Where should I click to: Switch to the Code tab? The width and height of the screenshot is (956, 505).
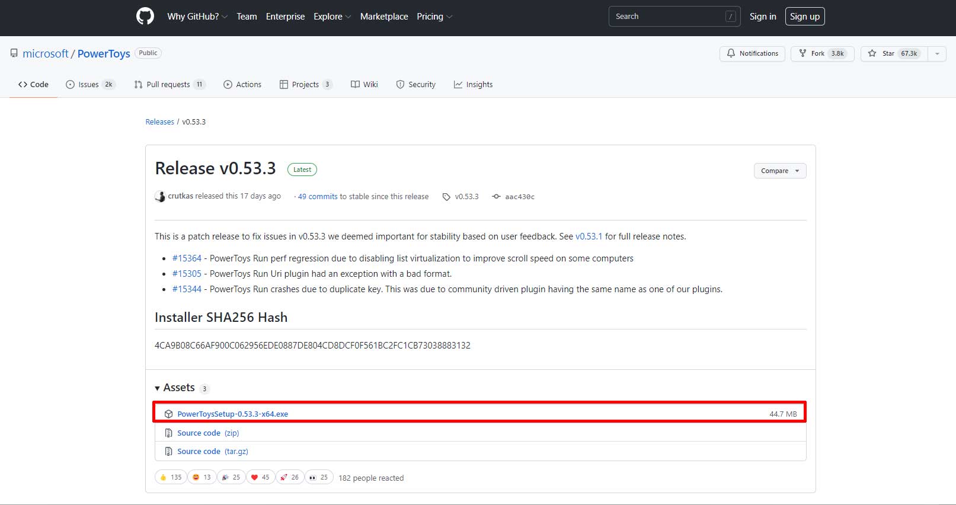[33, 84]
